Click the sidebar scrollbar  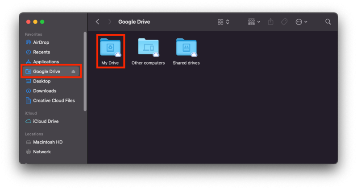(85, 71)
